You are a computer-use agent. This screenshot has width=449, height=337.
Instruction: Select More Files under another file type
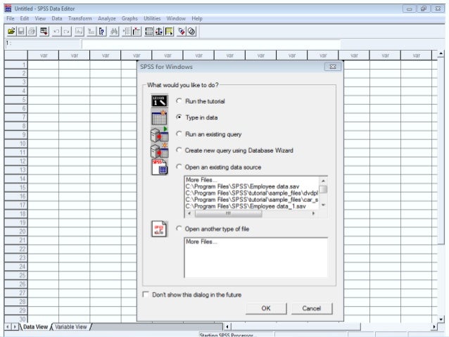click(x=201, y=241)
